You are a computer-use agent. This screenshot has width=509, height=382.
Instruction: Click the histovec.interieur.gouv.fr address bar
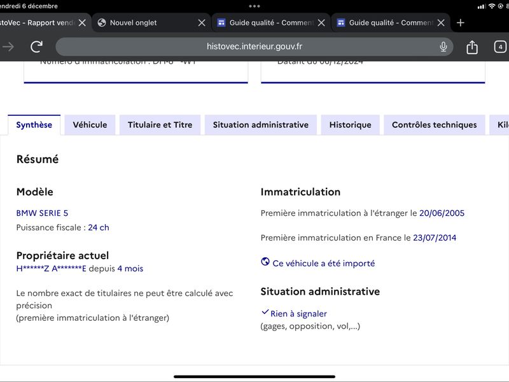[254, 46]
